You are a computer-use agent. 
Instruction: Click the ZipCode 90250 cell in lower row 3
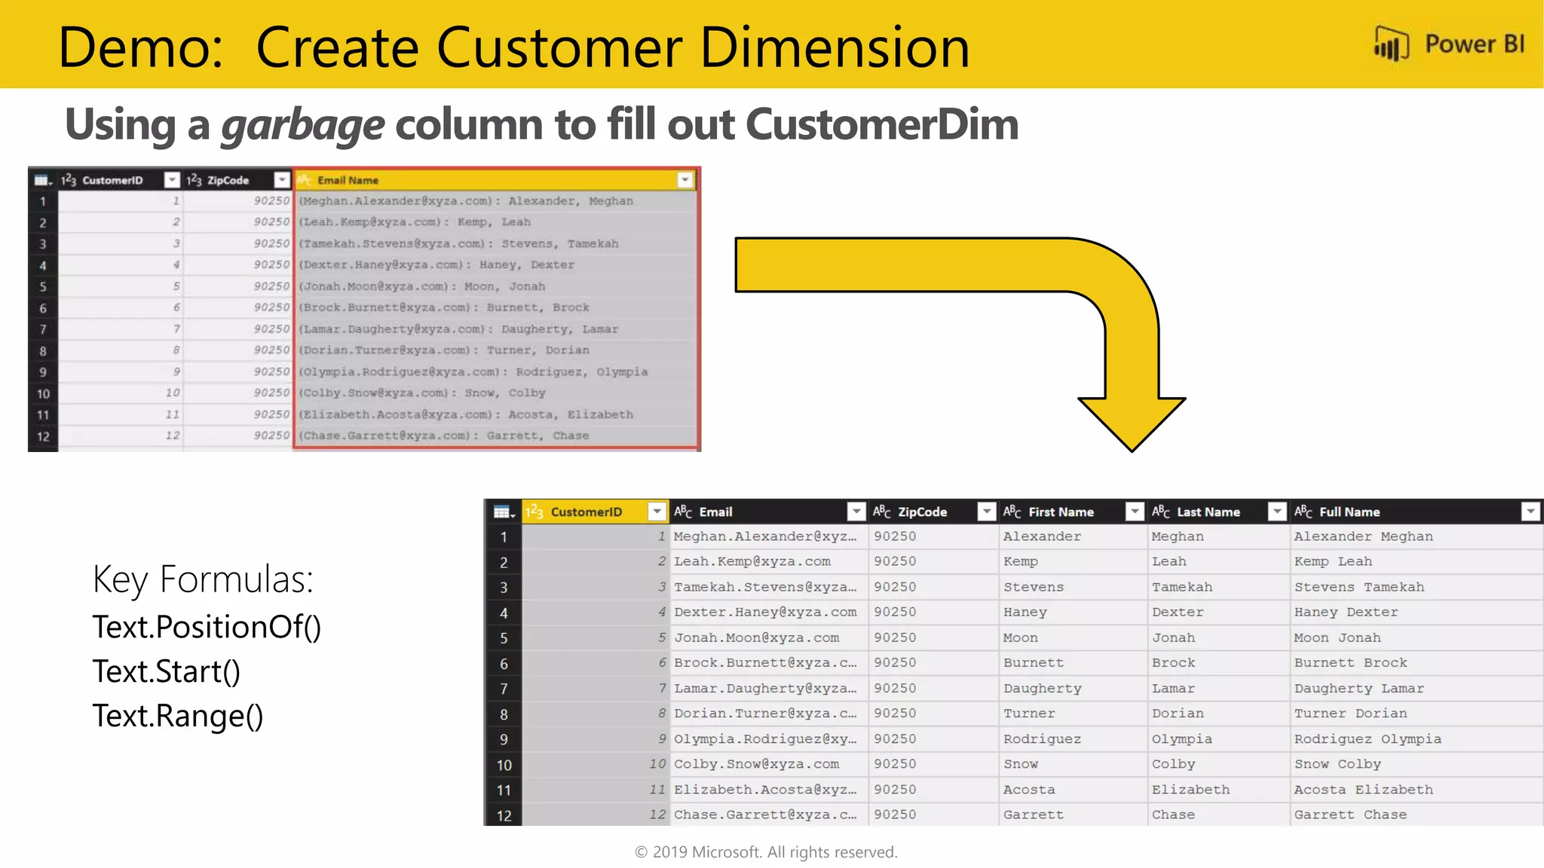tap(933, 587)
